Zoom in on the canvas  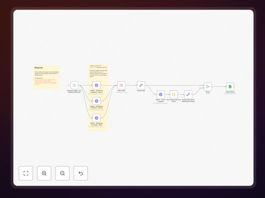[x=44, y=173]
